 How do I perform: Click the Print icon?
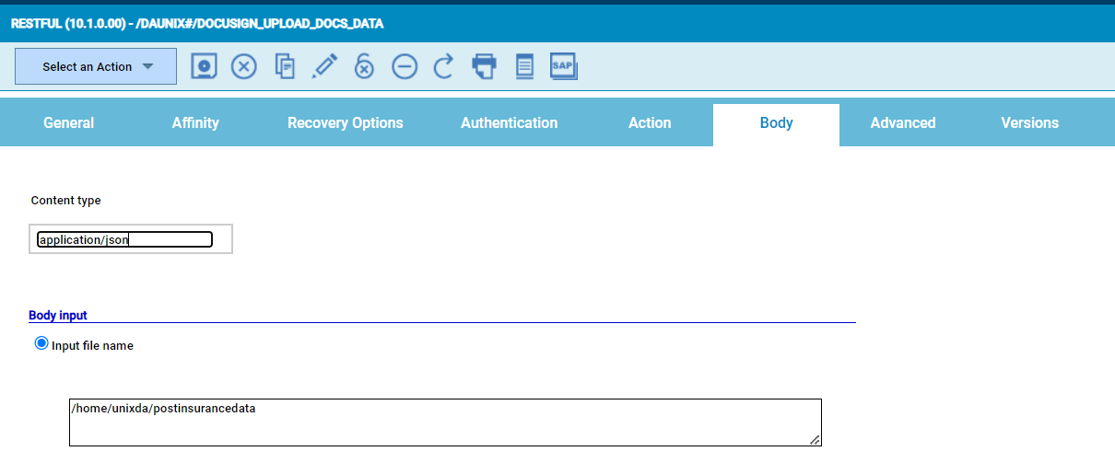click(x=484, y=66)
